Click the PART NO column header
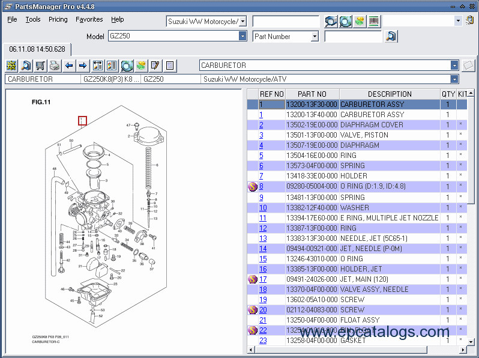Viewport: 479px width, 358px height. pyautogui.click(x=312, y=94)
